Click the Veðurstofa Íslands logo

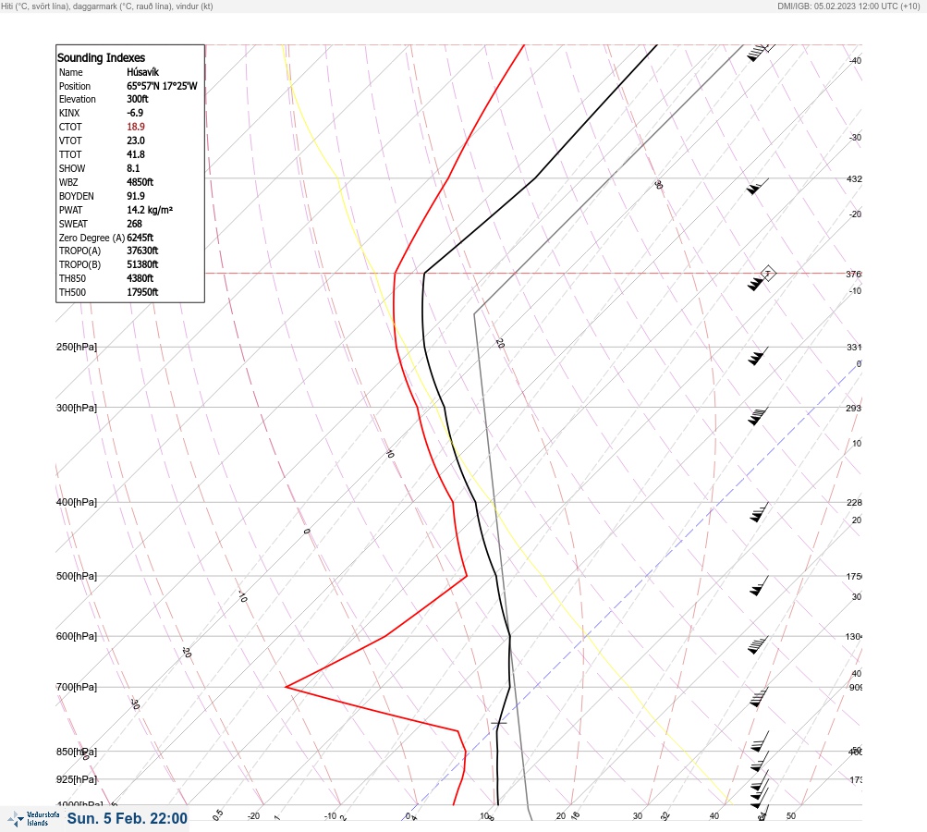(33, 818)
